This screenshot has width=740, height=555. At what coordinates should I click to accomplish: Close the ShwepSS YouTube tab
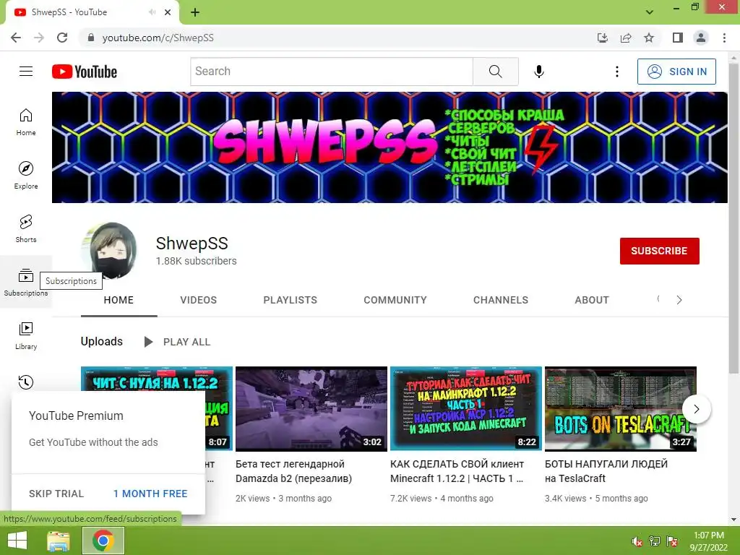(x=168, y=12)
